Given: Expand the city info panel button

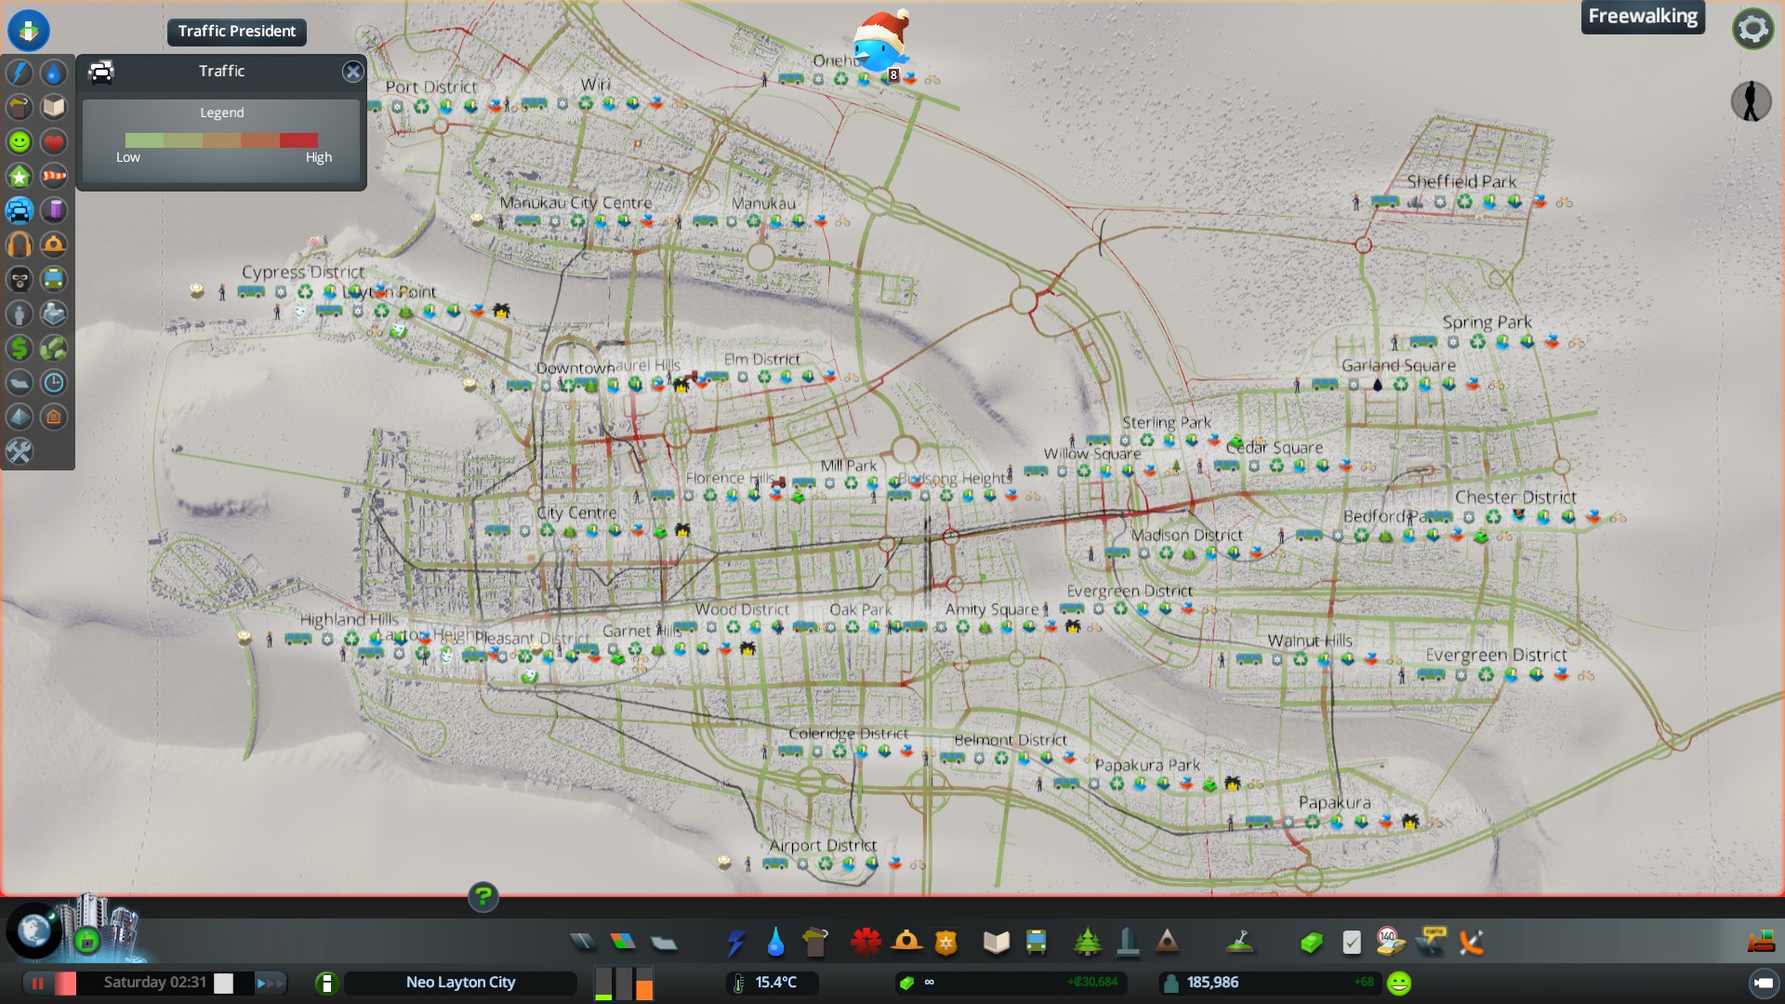Looking at the screenshot, I should (x=326, y=983).
